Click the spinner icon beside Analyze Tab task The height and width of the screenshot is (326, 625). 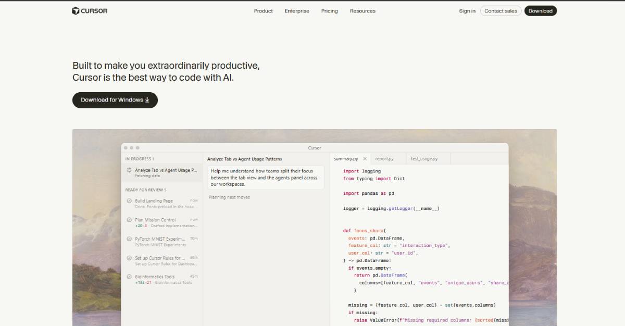click(x=129, y=170)
